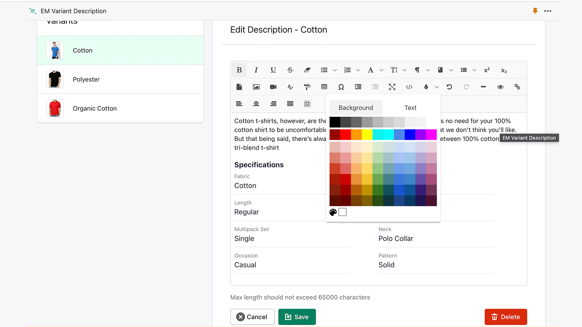Expand the fill color dropdown arrow
Screen dimensions: 582x327
(437, 87)
